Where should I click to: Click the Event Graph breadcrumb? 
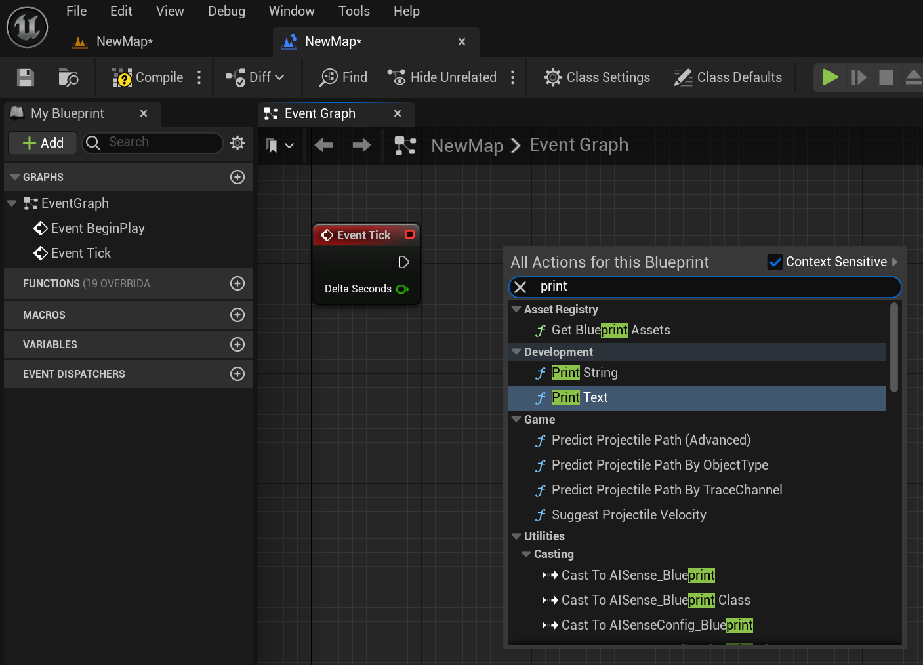tap(579, 145)
